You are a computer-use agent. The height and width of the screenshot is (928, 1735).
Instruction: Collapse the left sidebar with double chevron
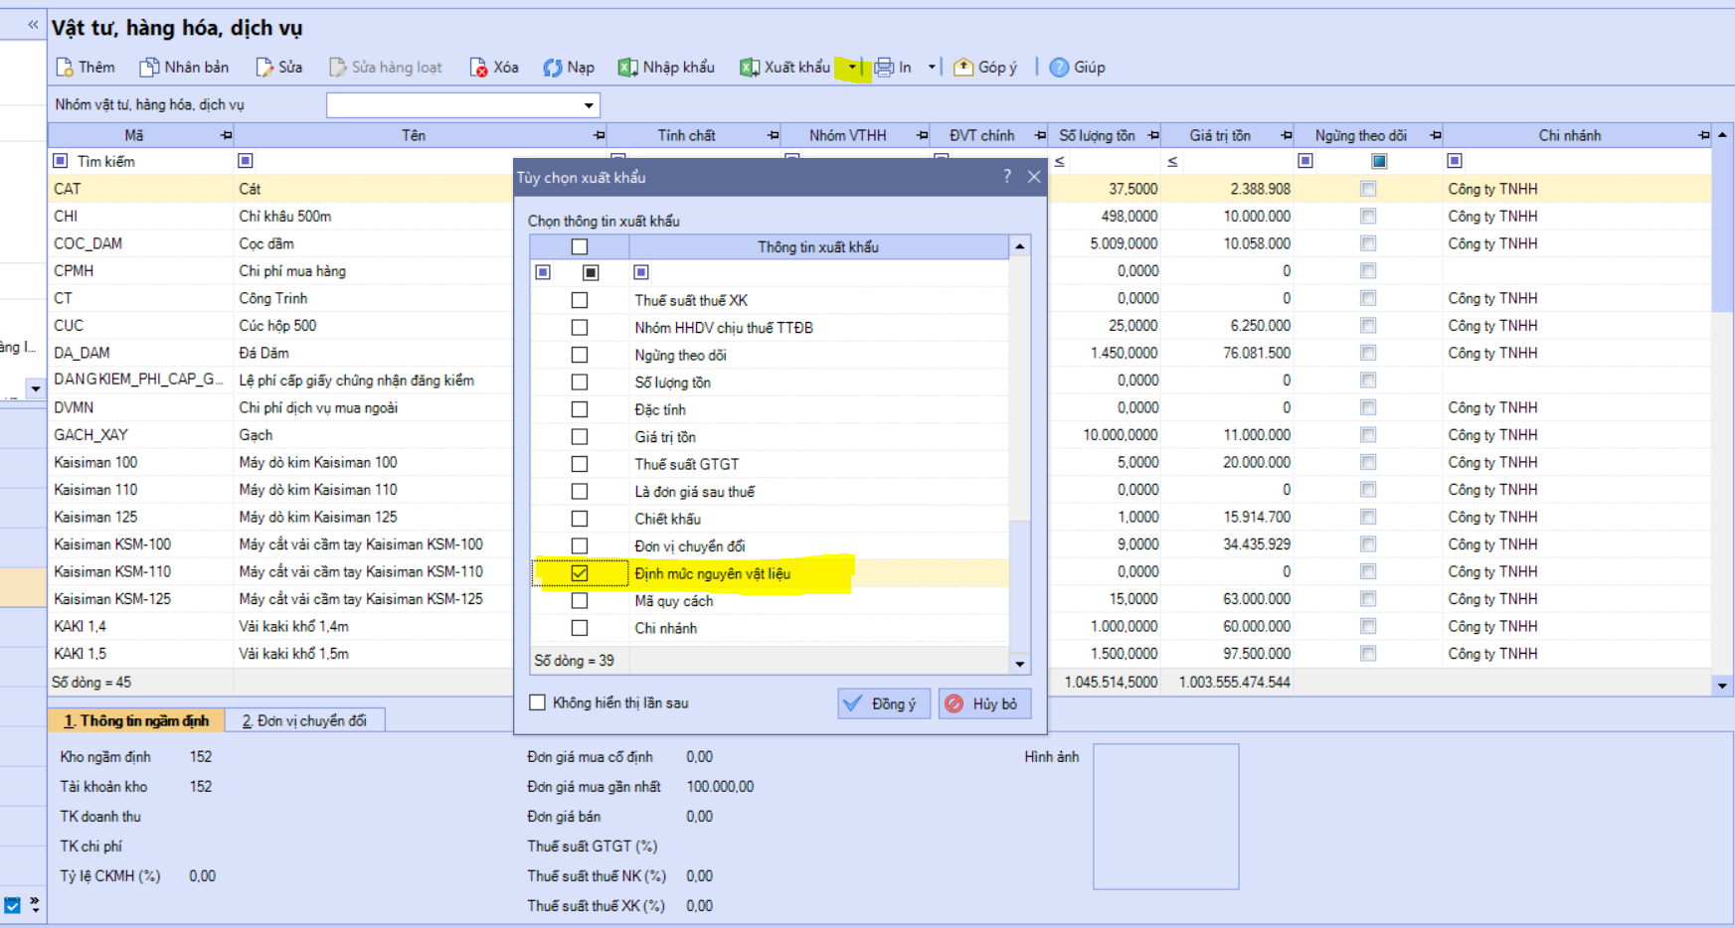tap(33, 24)
